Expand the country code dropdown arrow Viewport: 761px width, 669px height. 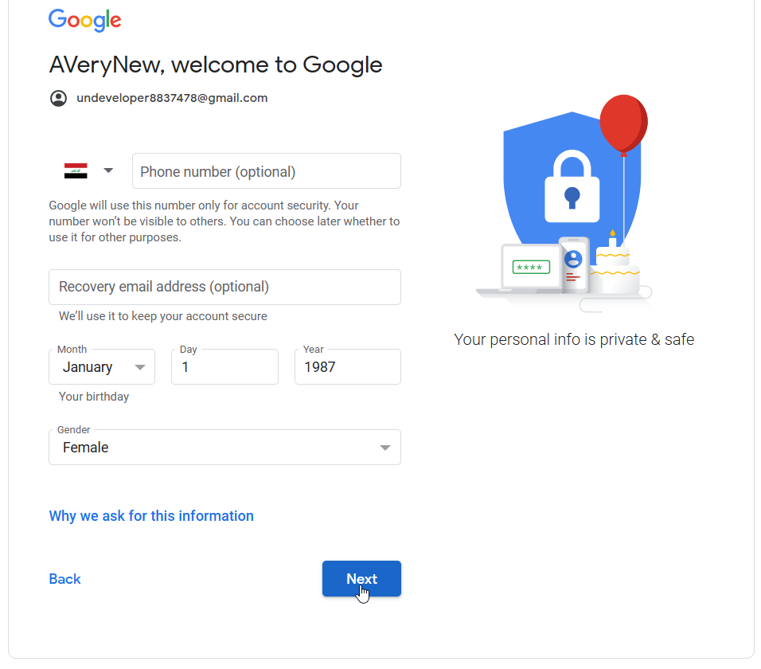point(108,170)
